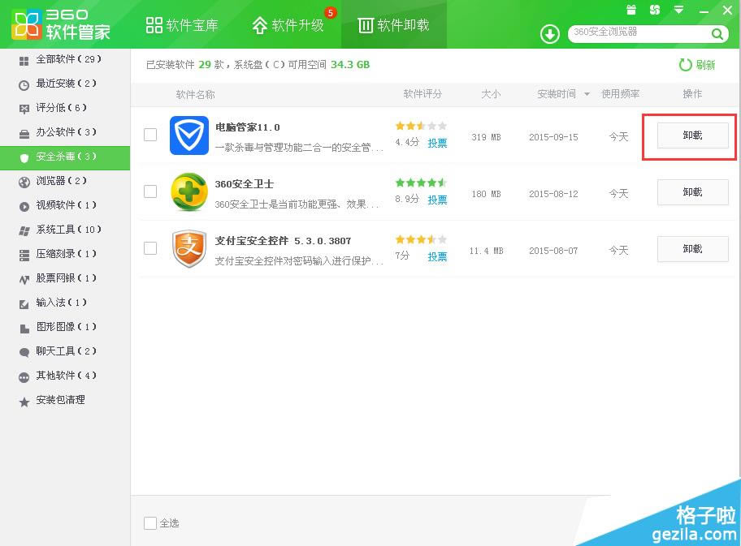Click the magnifier search icon
This screenshot has height=546, width=741.
click(x=717, y=34)
